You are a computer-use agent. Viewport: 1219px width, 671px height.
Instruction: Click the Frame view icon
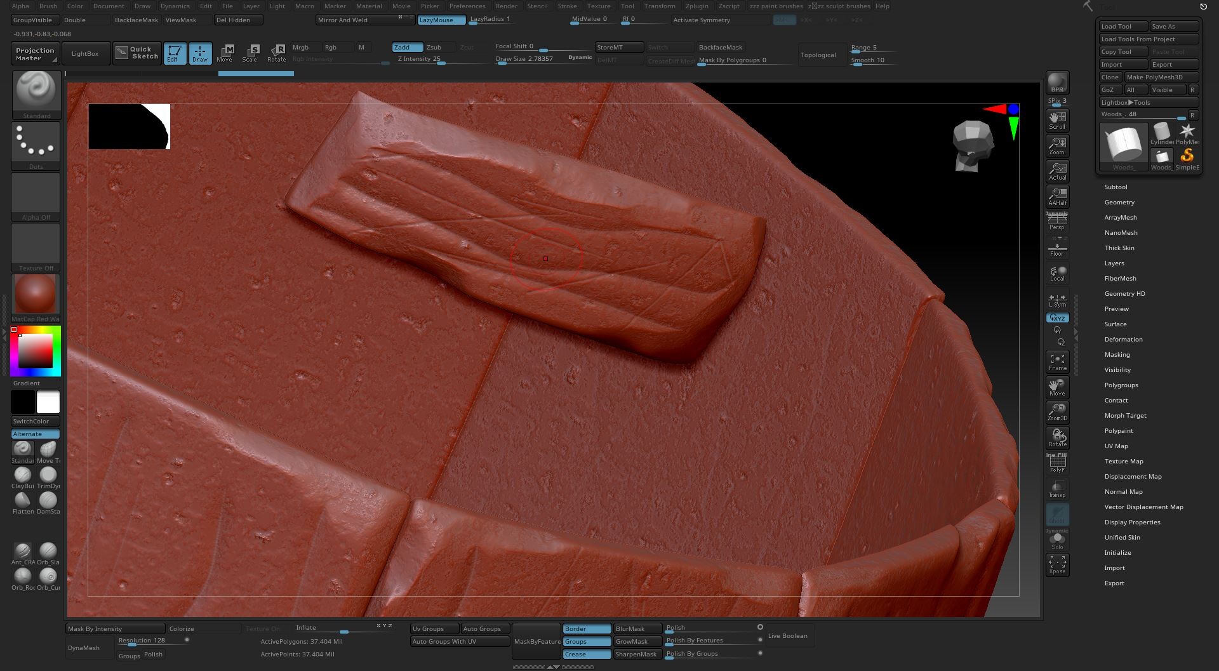1057,362
